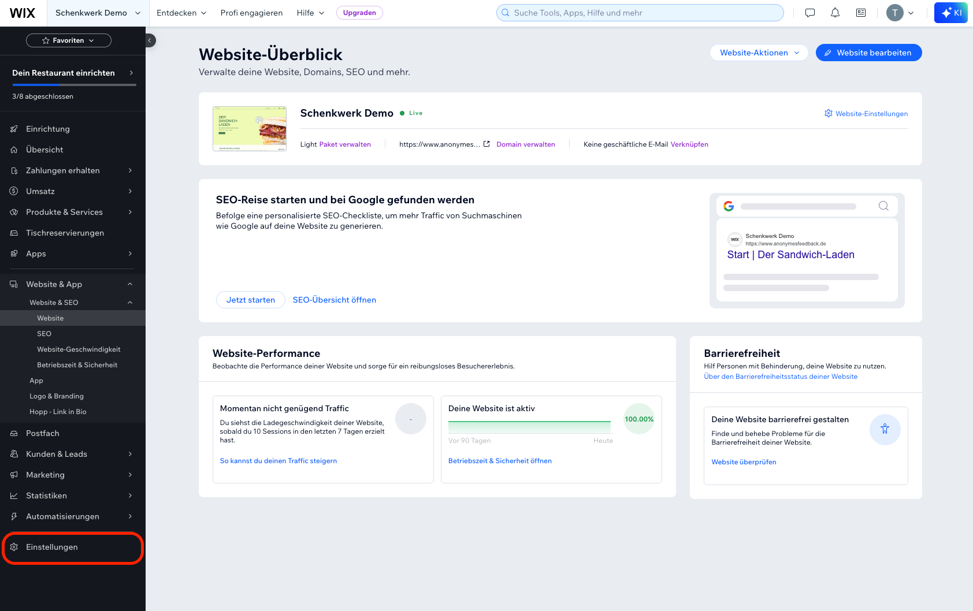Click Website überprüfen link
973x611 pixels.
tap(744, 462)
